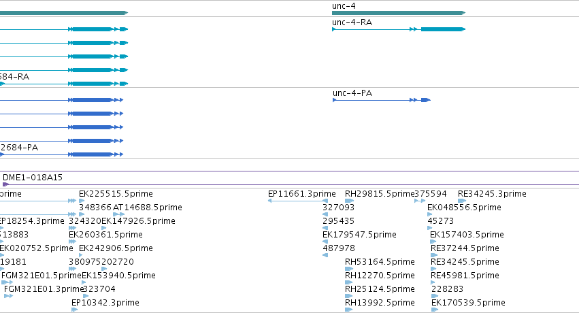Select the unc-4-RA transcript label
This screenshot has width=579, height=313.
pos(352,22)
